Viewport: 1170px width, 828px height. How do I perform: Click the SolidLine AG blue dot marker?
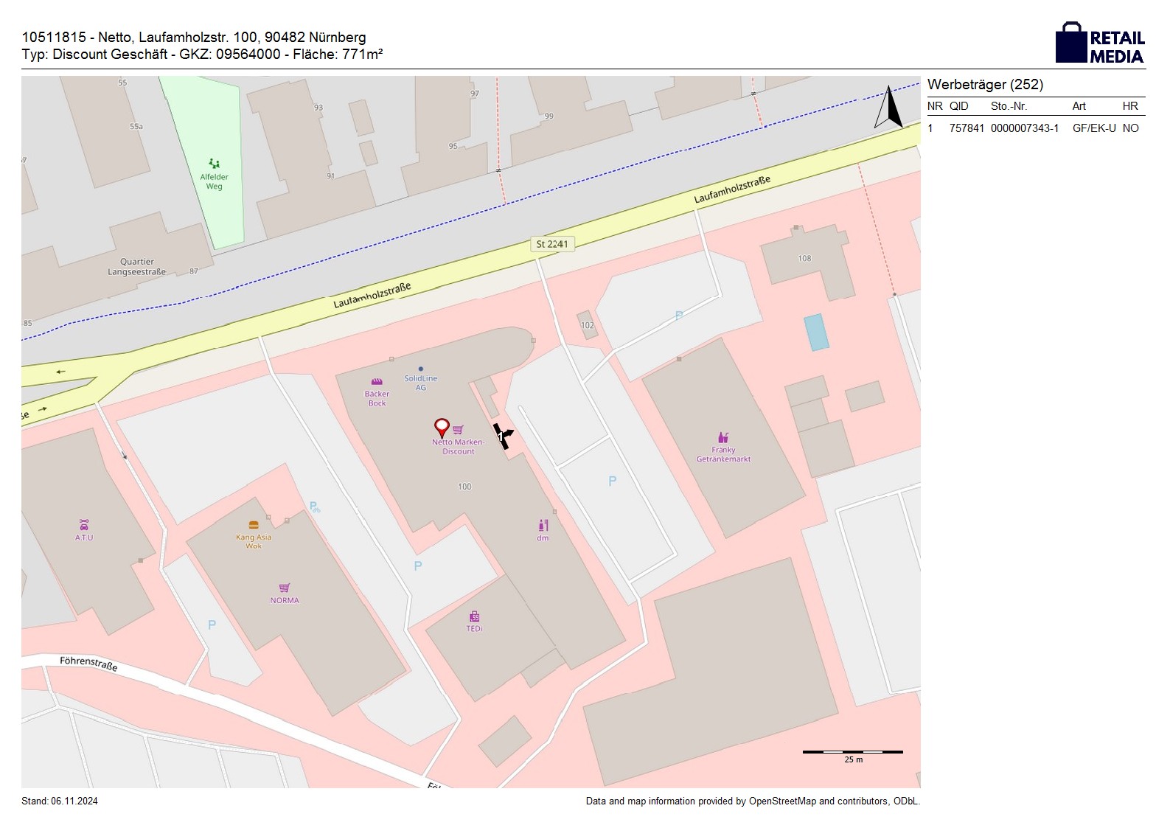[421, 369]
